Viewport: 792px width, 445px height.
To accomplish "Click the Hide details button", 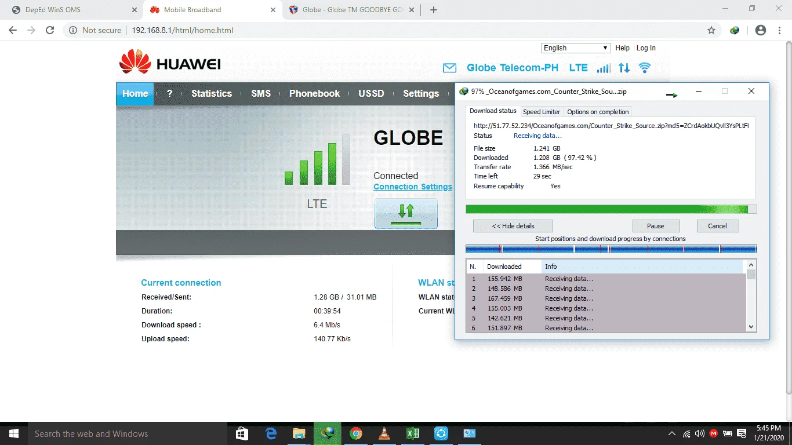I will click(x=513, y=226).
